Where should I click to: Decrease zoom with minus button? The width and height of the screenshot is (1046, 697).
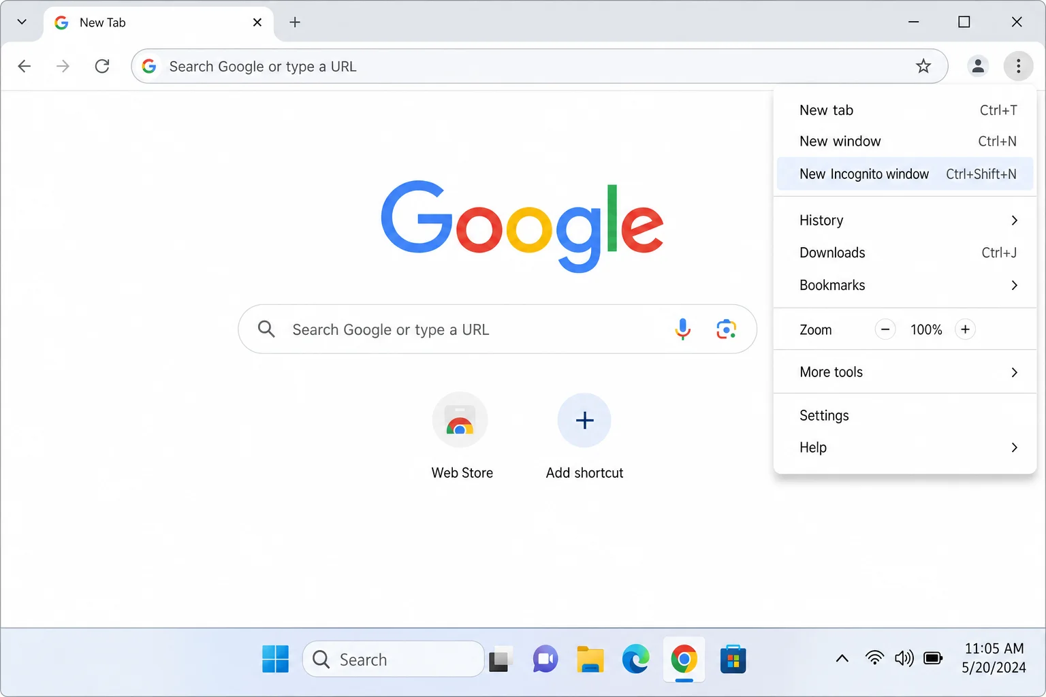point(885,329)
